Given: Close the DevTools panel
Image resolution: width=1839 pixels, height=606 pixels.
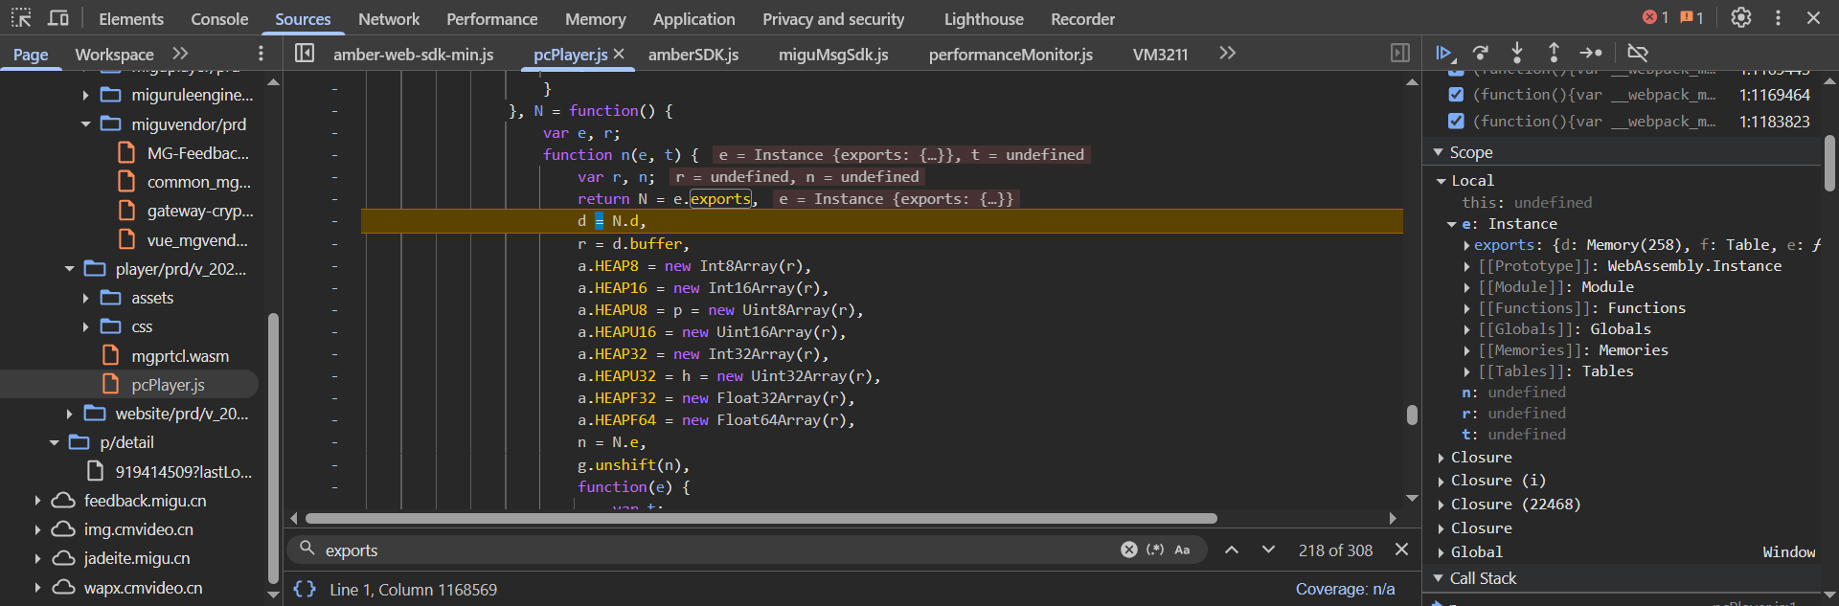Looking at the screenshot, I should [1813, 17].
